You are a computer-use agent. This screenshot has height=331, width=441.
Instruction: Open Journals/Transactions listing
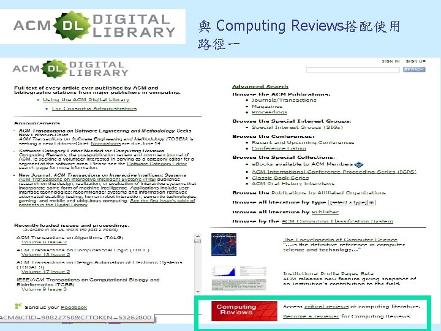(284, 100)
